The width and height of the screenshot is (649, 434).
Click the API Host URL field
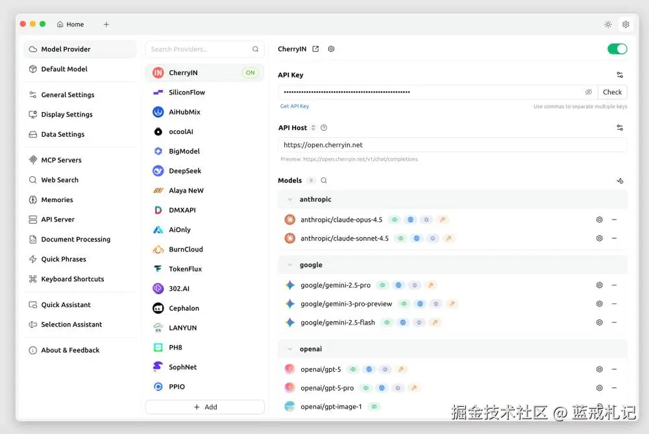tap(452, 145)
